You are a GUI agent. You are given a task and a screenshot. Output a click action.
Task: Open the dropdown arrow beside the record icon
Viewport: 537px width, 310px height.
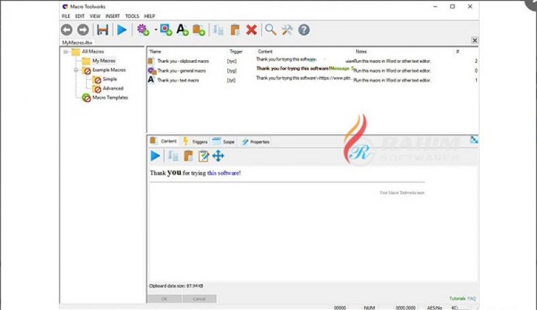pos(156,29)
